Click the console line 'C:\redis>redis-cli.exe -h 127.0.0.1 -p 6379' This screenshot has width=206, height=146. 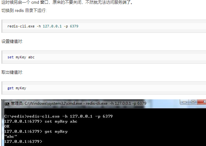pyautogui.click(x=58, y=116)
